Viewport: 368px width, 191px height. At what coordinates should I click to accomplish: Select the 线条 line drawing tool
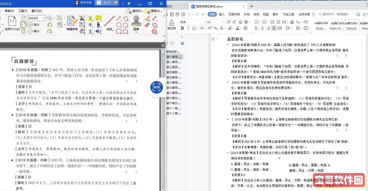(x=109, y=23)
